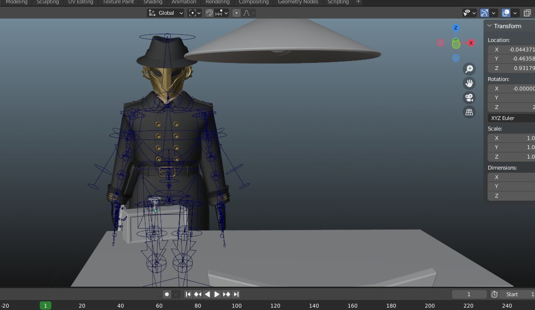This screenshot has height=310, width=535.
Task: Open the Animation workspace tab
Action: [x=184, y=2]
